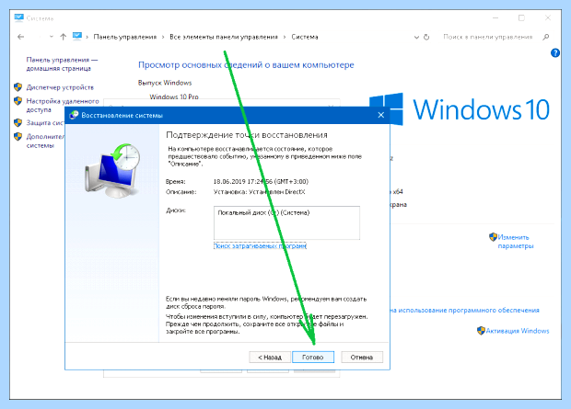Open Дополнительные параметры системы link

(45, 141)
